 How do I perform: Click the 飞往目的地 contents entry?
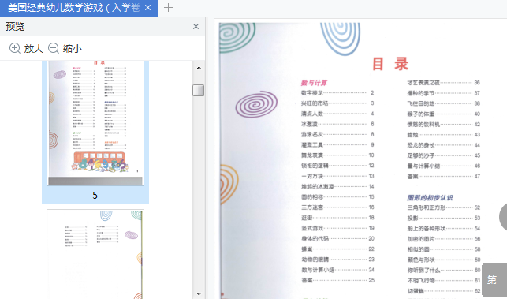point(443,103)
